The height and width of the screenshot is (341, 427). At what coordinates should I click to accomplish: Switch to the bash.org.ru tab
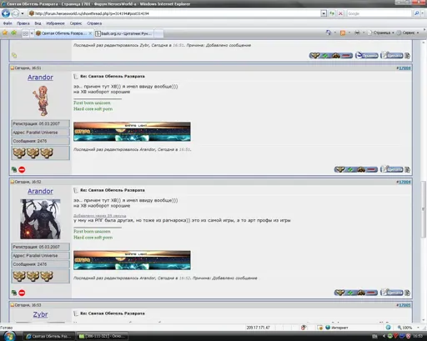pos(123,33)
